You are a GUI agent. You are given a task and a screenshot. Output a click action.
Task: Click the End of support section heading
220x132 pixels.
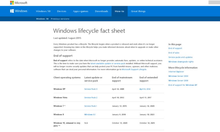(63, 56)
